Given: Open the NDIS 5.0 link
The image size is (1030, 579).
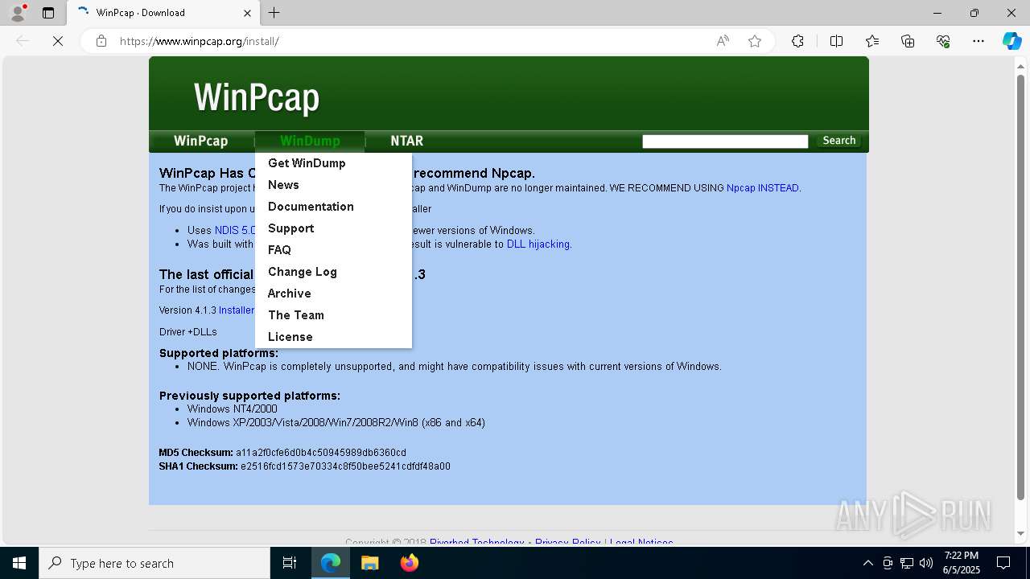Looking at the screenshot, I should point(235,230).
